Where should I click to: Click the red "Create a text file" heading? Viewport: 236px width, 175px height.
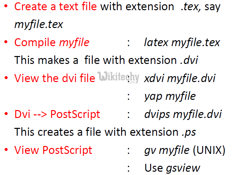(55, 7)
